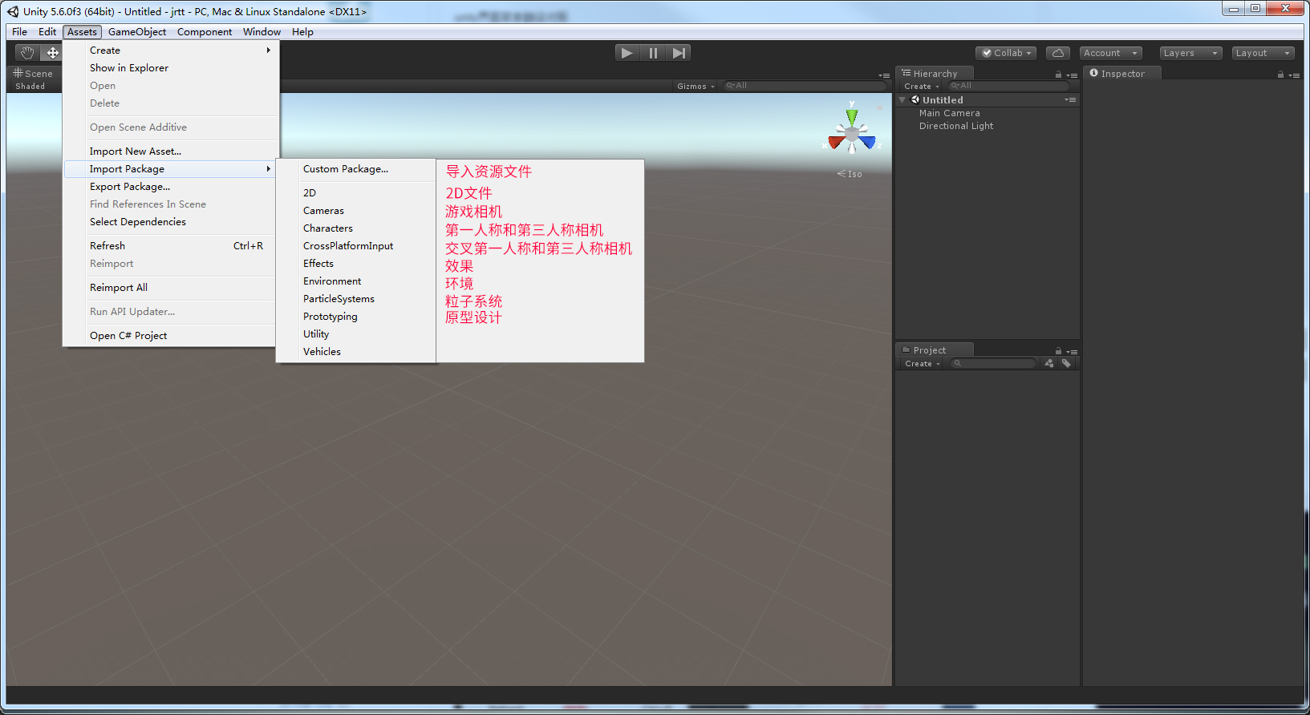The height and width of the screenshot is (715, 1310).
Task: Click search by label icon in Project
Action: (1066, 364)
